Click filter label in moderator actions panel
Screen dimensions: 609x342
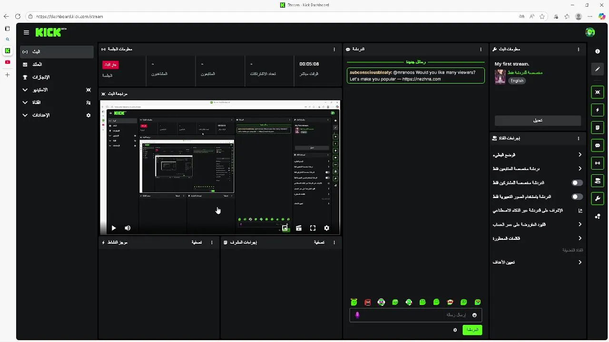[x=319, y=242]
